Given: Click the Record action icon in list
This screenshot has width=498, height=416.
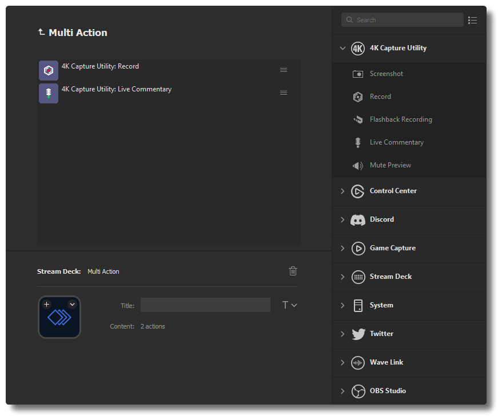Looking at the screenshot, I should [48, 70].
